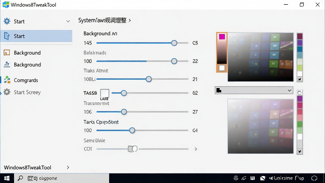Click the 145 value at Background slider

88,43
